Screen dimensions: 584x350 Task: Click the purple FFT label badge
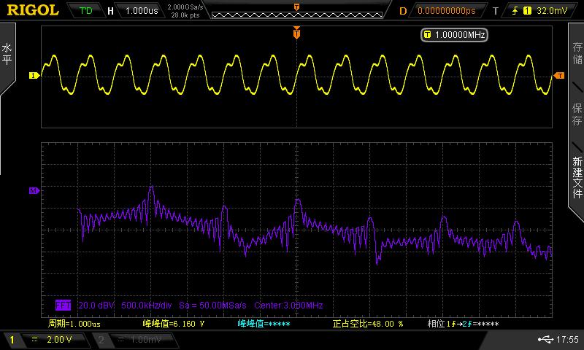point(63,306)
